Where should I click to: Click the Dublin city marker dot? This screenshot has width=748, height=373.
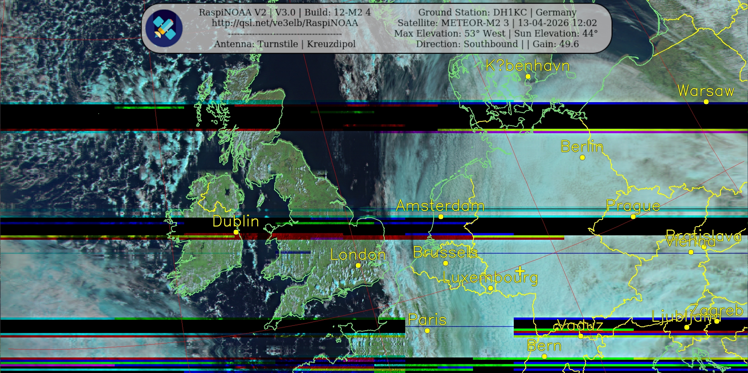click(236, 232)
